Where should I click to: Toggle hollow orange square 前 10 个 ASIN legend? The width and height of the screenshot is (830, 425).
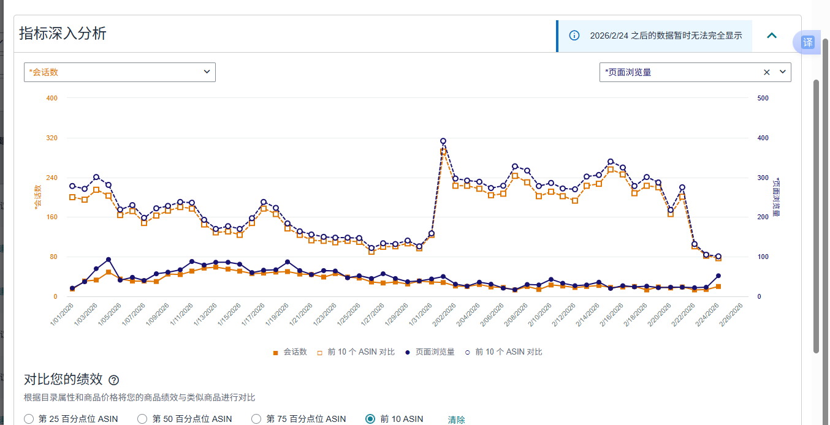[x=355, y=352]
